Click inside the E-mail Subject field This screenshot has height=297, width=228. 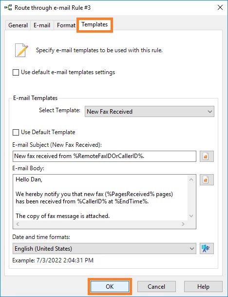point(104,156)
